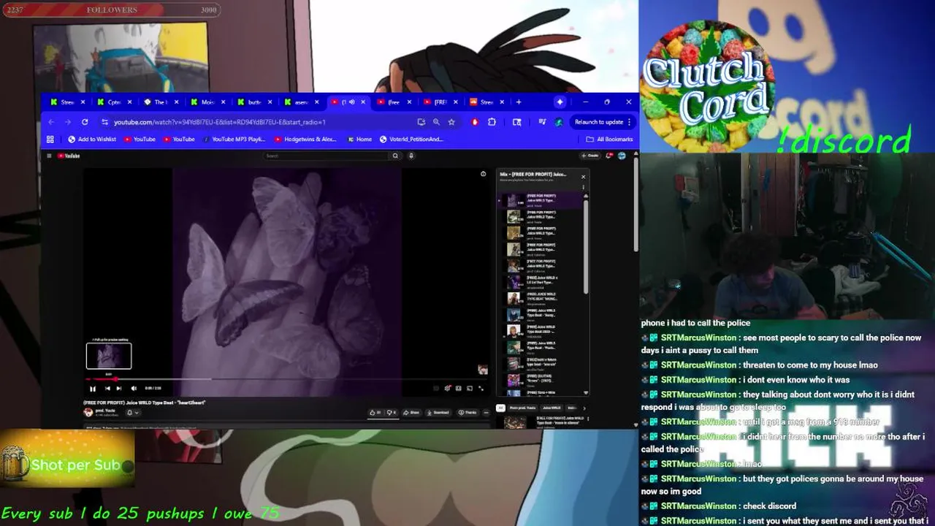935x526 pixels.
Task: Open YouTube MP3 Playlist bookmark
Action: [234, 139]
